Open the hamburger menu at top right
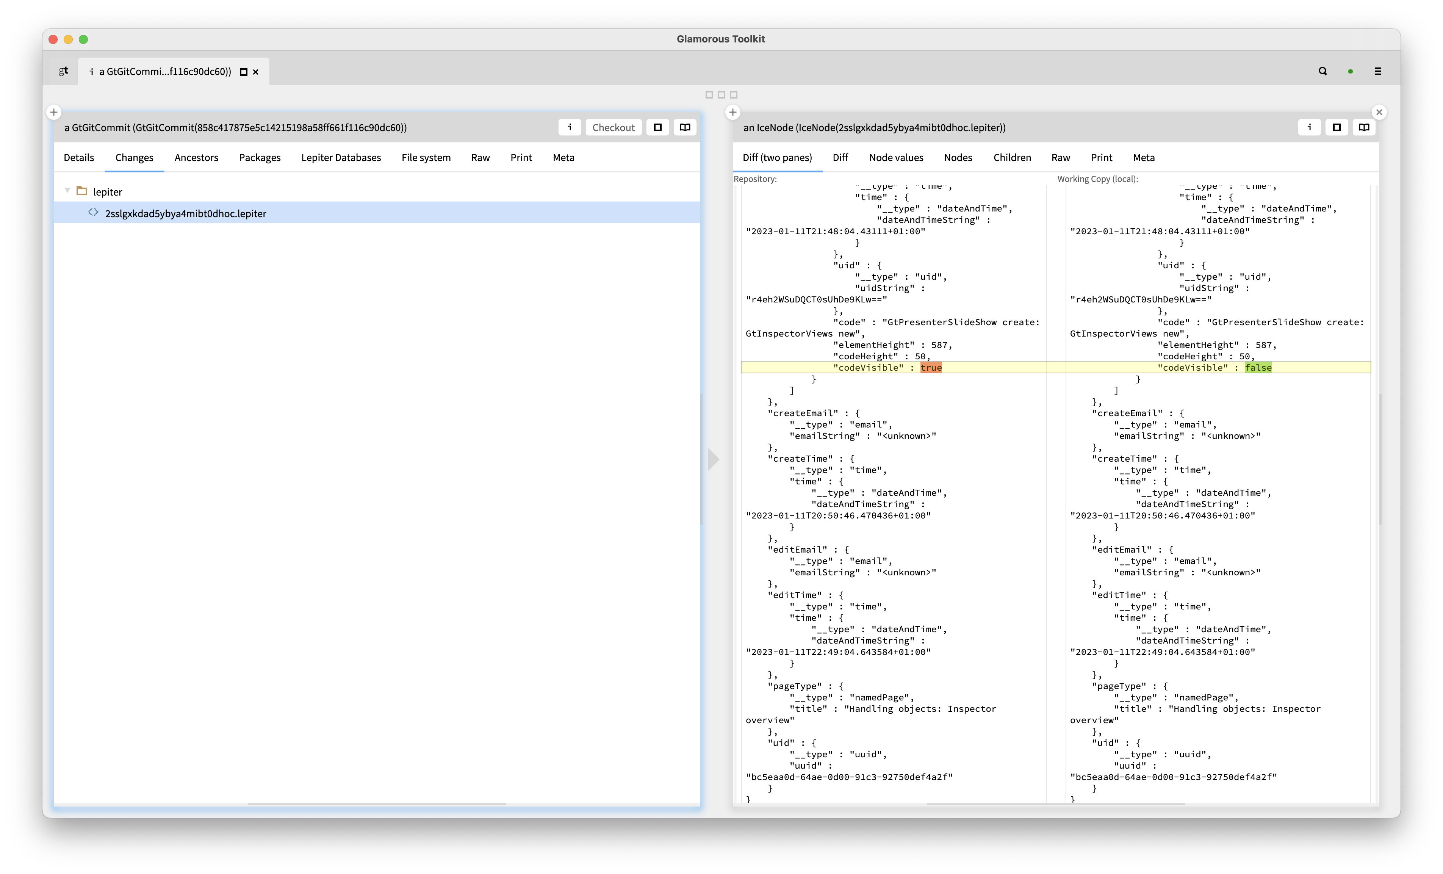The width and height of the screenshot is (1443, 874). 1378,71
